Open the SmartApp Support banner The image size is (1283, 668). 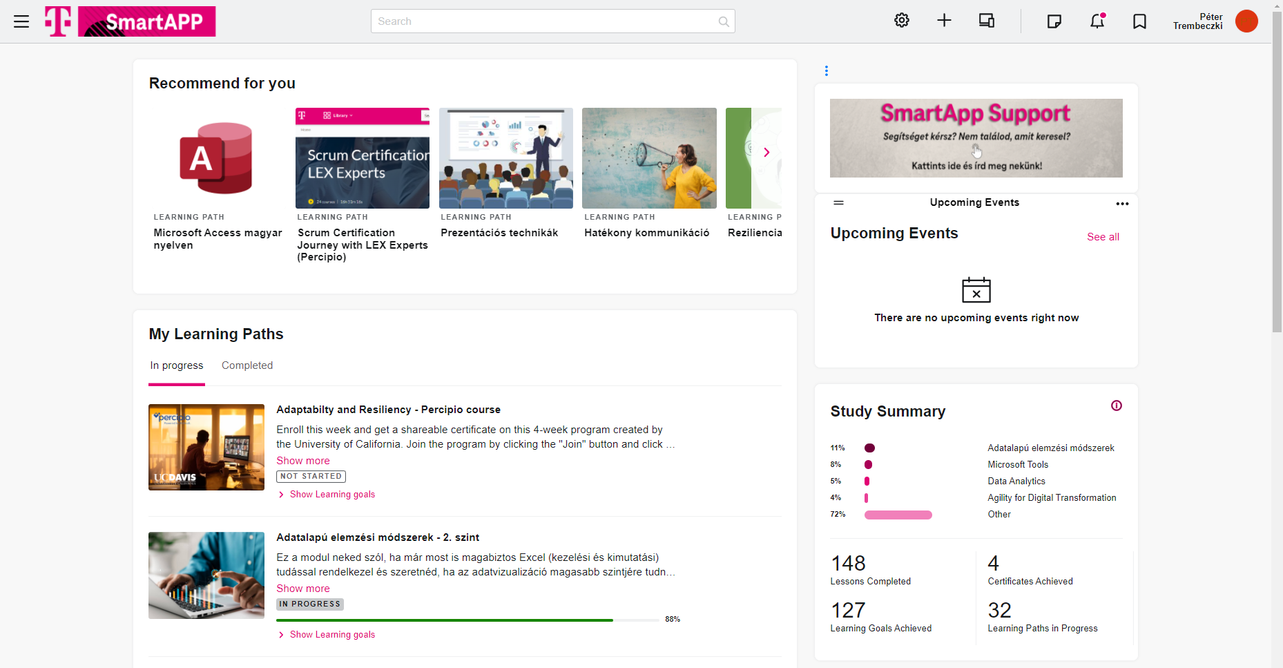[x=976, y=138]
